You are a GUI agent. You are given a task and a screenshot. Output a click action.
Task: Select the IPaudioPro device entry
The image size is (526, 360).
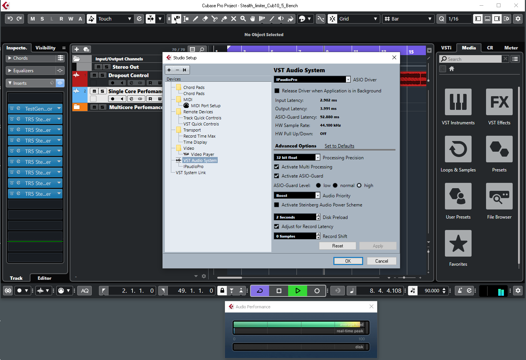point(193,167)
